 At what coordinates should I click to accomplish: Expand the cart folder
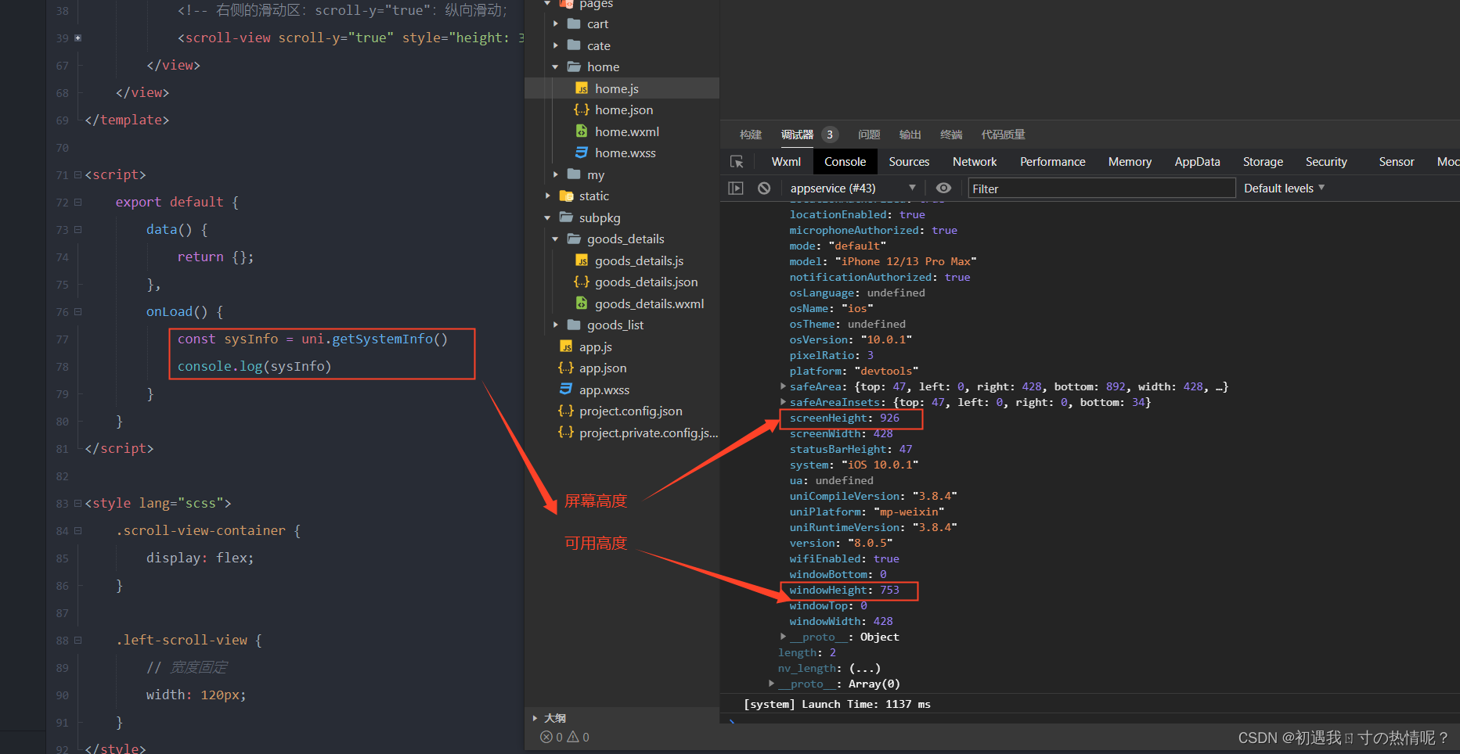click(556, 24)
